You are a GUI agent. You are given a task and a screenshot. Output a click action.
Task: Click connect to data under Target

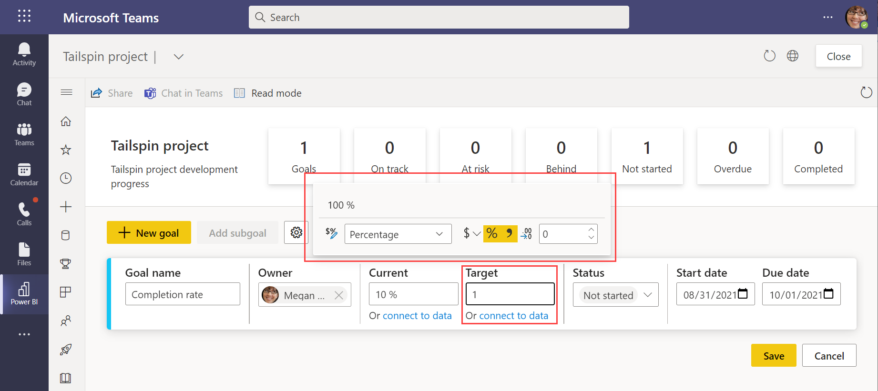[514, 315]
